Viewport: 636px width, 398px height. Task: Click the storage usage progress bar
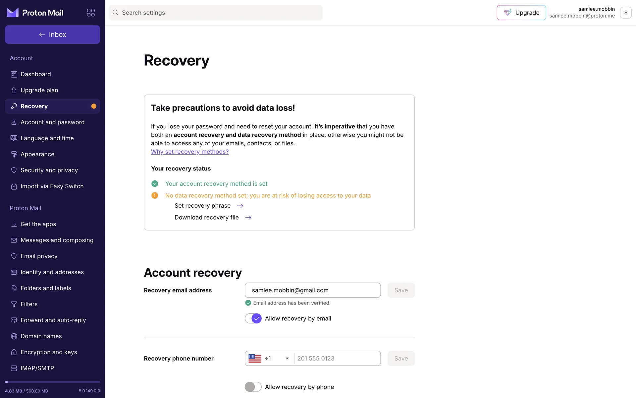click(x=52, y=382)
